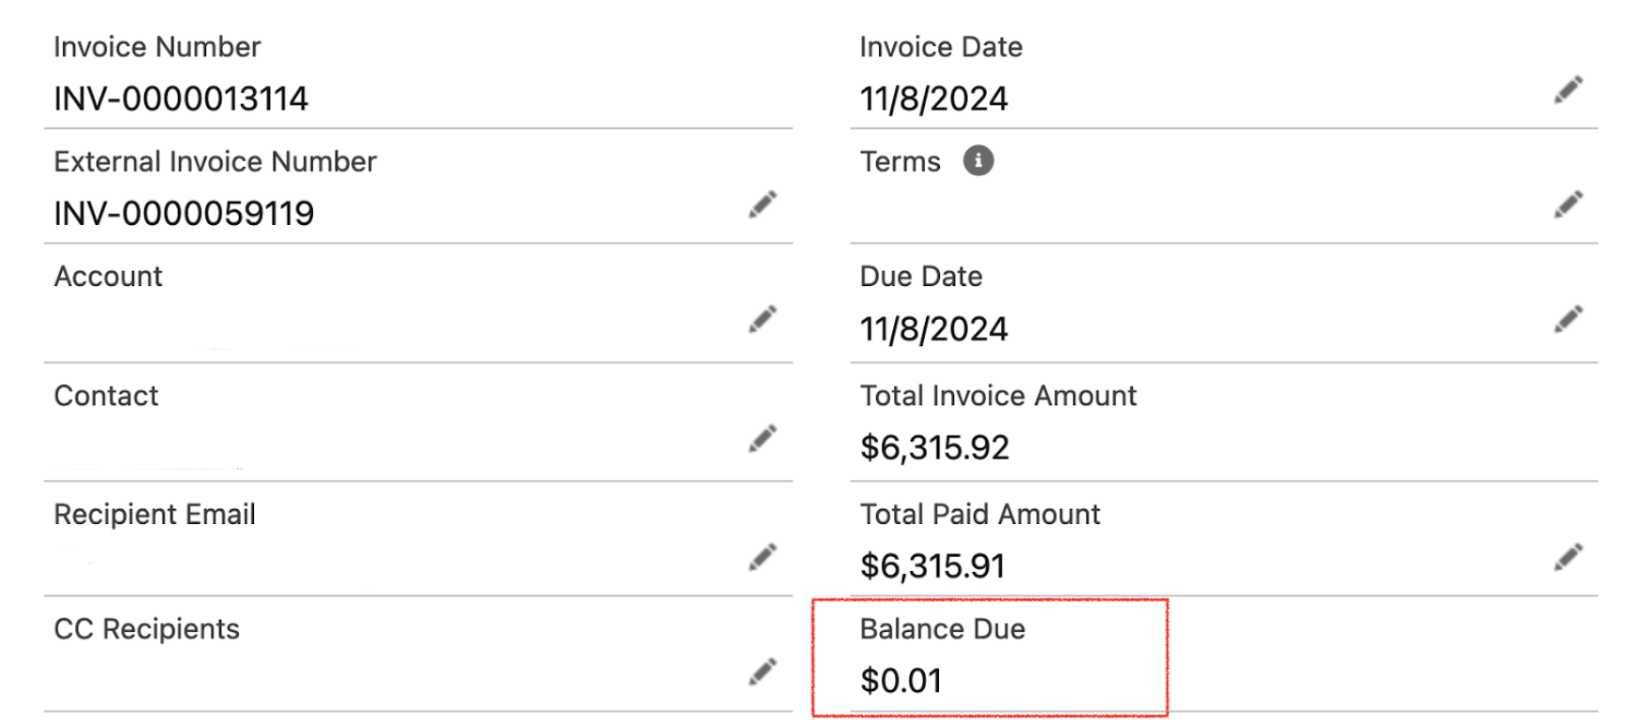Show the Terms info tooltip icon
The image size is (1625, 720).
(x=977, y=161)
